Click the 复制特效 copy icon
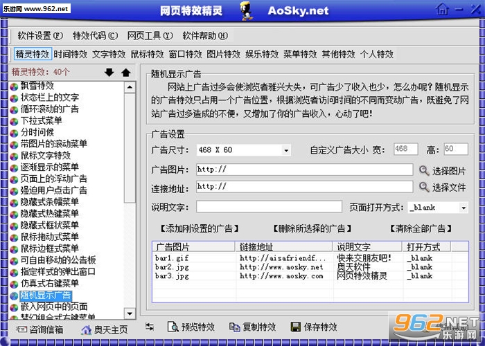Screen dimensions: 485x346 235,327
